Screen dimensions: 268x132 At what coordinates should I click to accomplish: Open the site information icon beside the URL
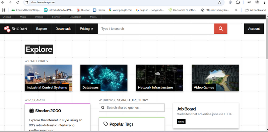[27, 2]
